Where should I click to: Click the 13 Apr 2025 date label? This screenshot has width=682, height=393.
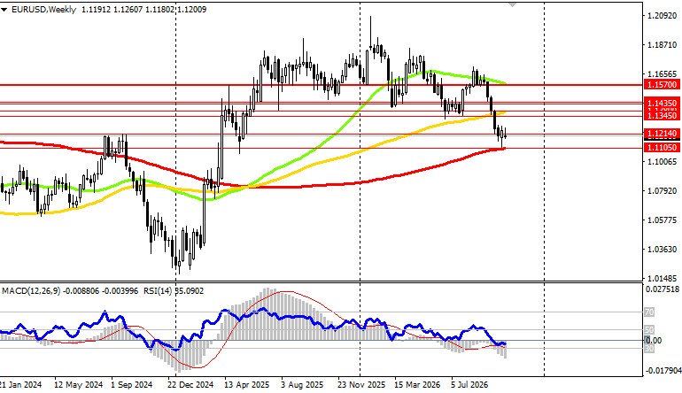click(x=246, y=385)
